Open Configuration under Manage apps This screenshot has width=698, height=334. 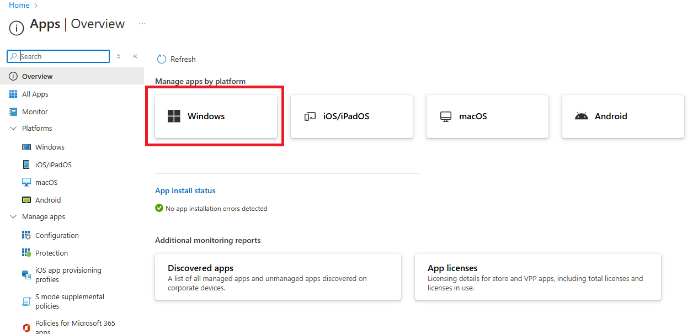[57, 235]
